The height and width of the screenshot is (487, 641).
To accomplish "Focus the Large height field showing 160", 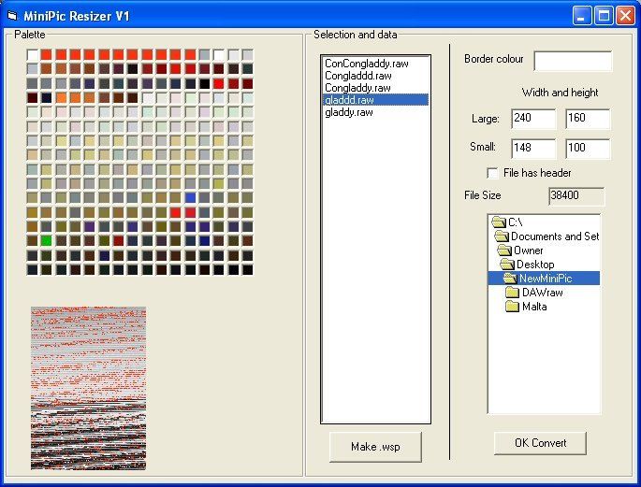I will point(588,119).
